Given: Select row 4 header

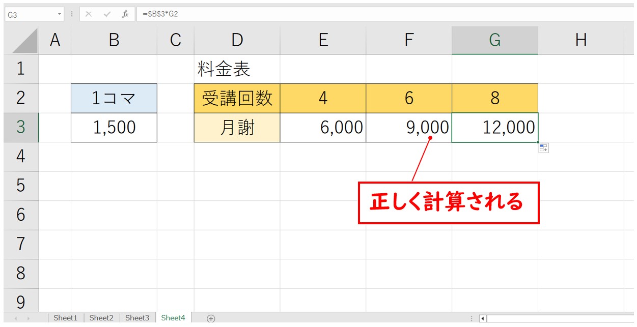Looking at the screenshot, I should 21,157.
